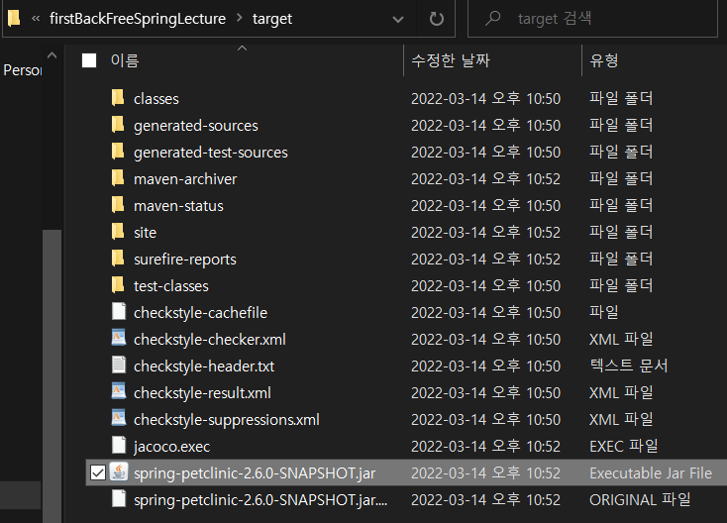The height and width of the screenshot is (523, 727).
Task: Open the address bar history dropdown
Action: [398, 19]
